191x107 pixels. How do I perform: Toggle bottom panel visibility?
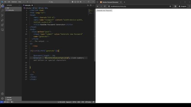click(75, 2)
